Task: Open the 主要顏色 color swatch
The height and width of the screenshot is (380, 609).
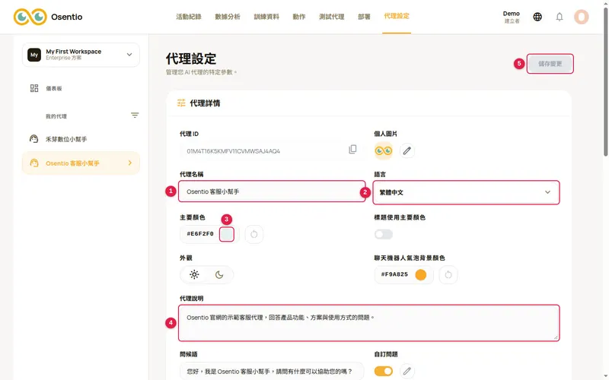Action: click(x=226, y=234)
